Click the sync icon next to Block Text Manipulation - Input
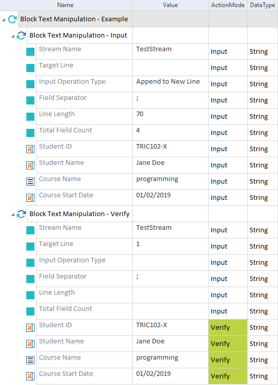Viewport: 278px width, 385px height. pos(21,36)
